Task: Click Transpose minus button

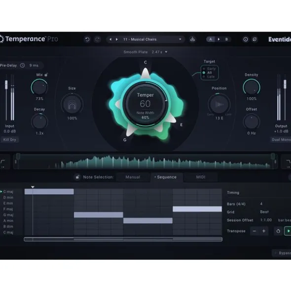Action: click(254, 231)
